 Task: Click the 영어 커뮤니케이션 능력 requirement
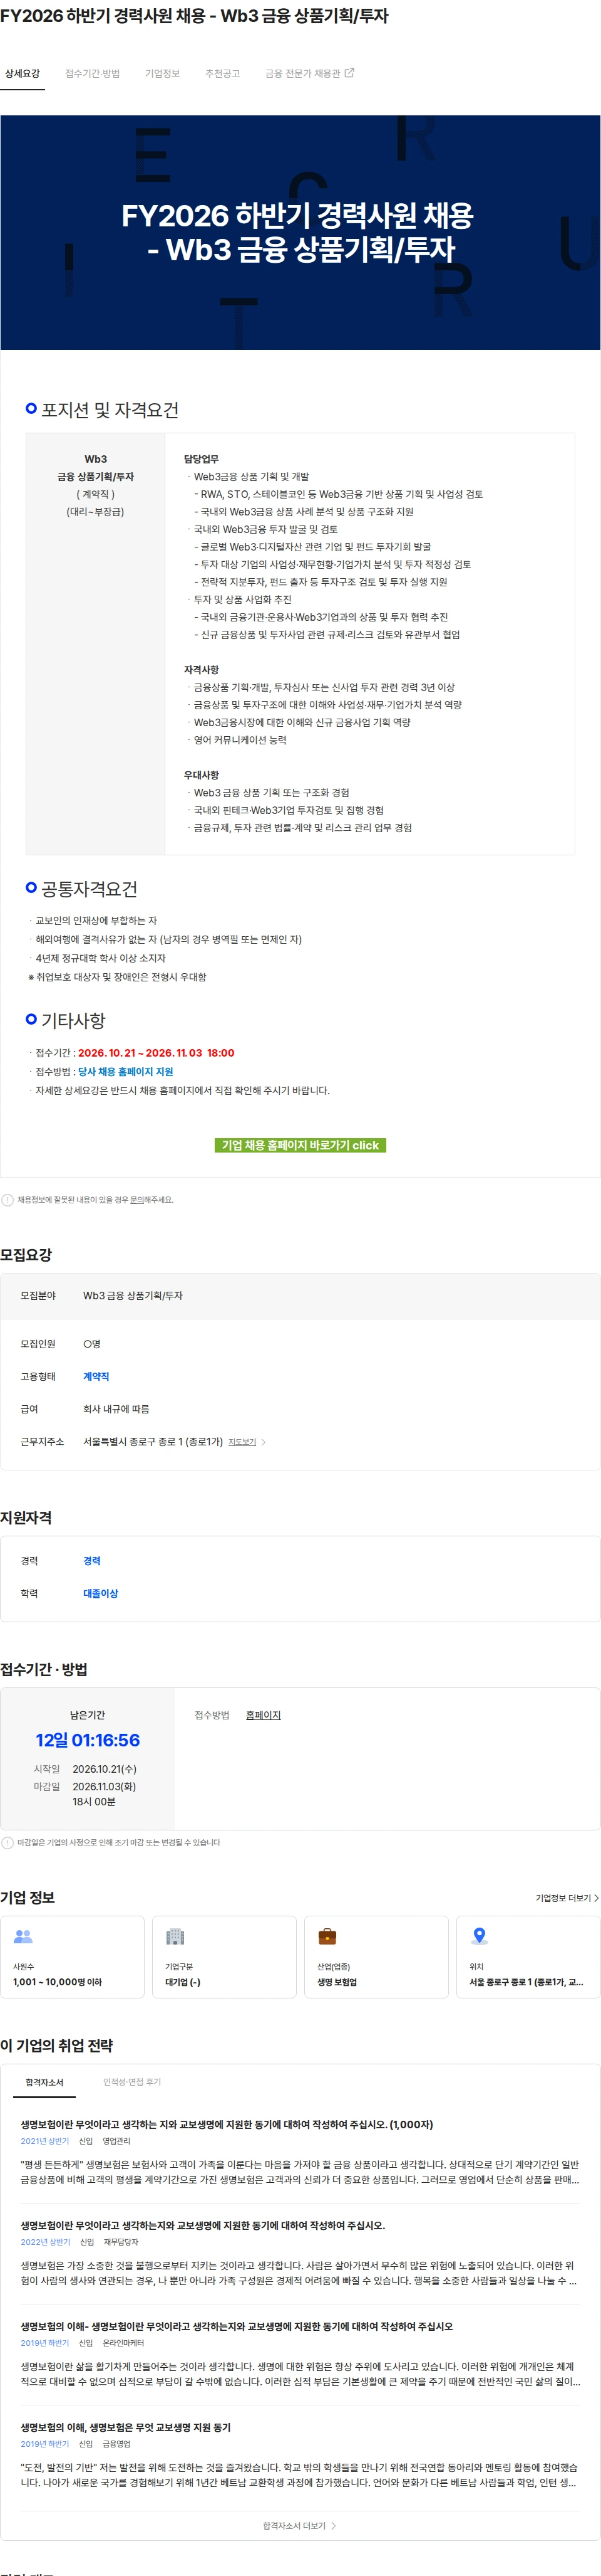[240, 740]
